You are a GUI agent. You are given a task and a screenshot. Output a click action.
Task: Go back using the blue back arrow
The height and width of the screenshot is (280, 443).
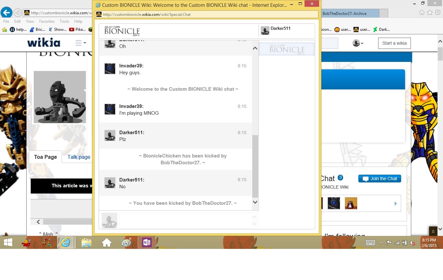pos(6,13)
